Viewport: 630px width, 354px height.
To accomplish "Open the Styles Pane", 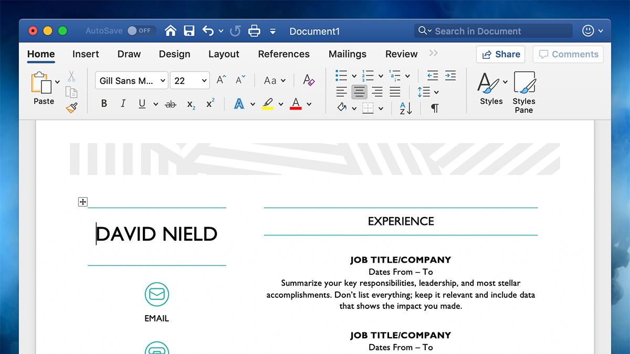I will tap(523, 92).
